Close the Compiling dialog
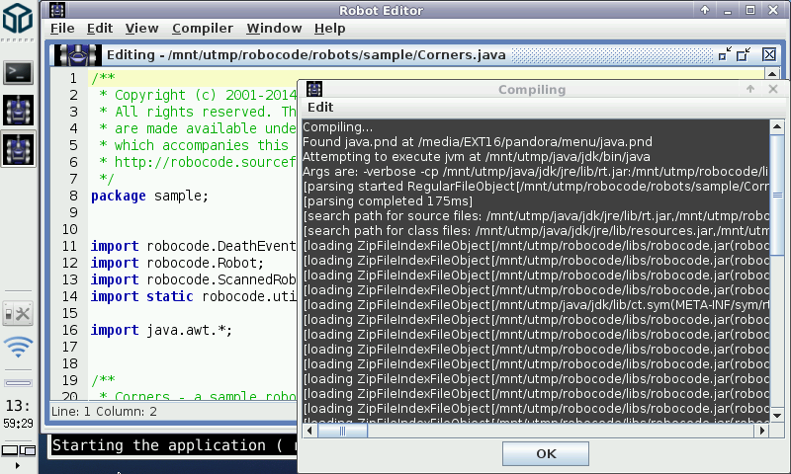This screenshot has width=791, height=474. (773, 89)
